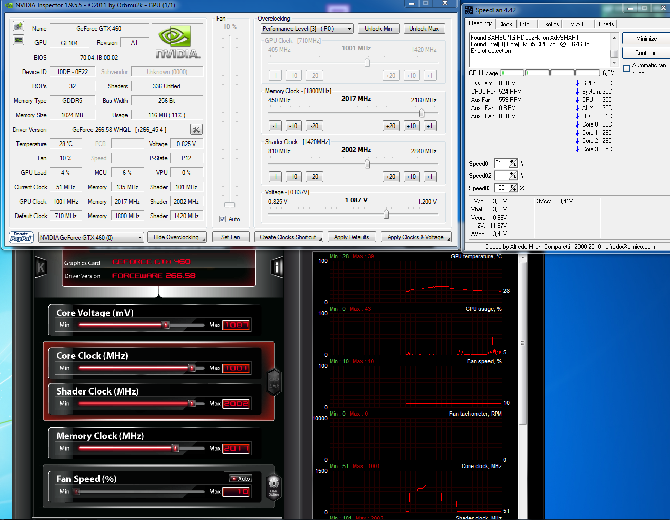Open the Charts tab
The width and height of the screenshot is (670, 520).
(x=606, y=24)
